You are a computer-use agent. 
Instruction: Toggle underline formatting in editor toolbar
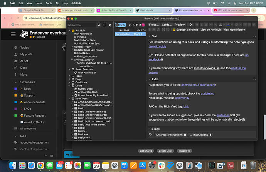[x=206, y=25]
